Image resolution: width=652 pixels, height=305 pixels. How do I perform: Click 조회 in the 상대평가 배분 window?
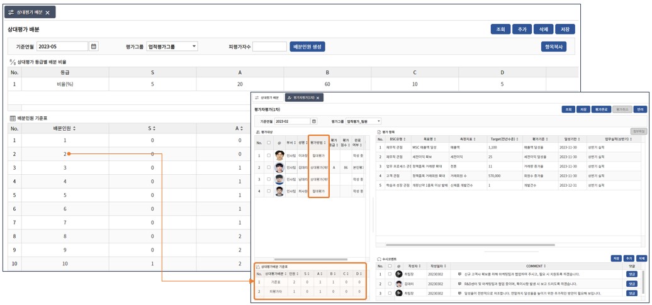pyautogui.click(x=500, y=30)
